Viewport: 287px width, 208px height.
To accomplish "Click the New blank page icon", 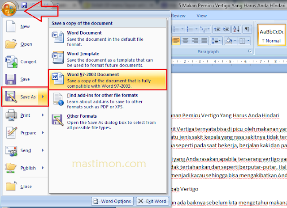I will [x=11, y=26].
